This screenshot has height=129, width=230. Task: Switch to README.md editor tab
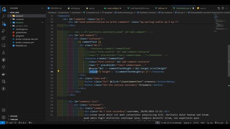56,8
